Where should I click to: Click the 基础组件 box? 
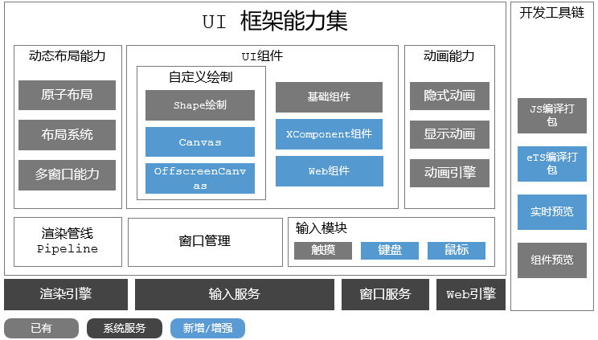pos(329,97)
